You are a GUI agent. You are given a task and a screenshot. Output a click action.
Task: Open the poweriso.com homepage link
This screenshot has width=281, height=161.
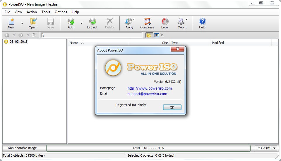[x=150, y=88]
